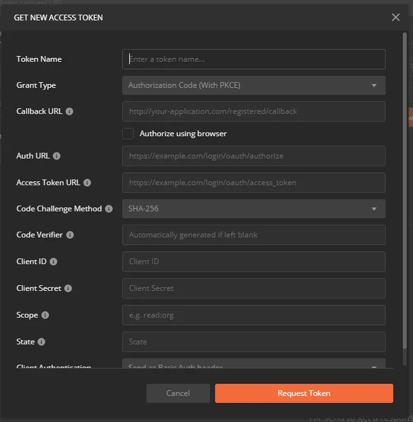Click the Cancel button
The image size is (413, 422).
pyautogui.click(x=178, y=393)
